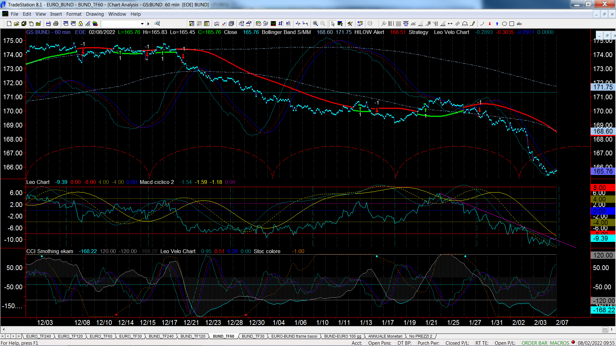Click the ORDER BAR status indicator
616x346 pixels.
[535, 343]
